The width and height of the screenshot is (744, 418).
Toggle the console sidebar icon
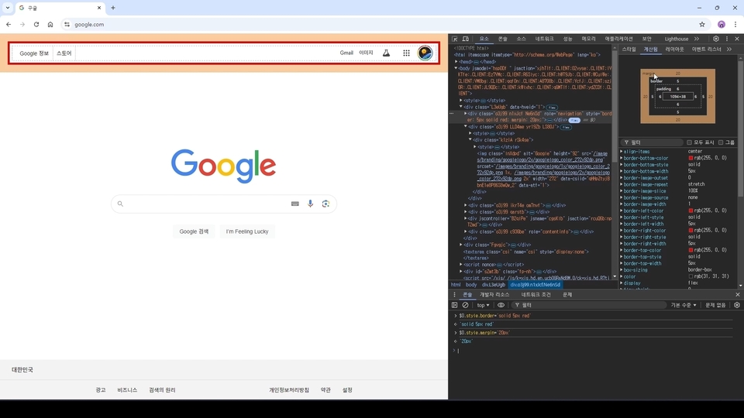pyautogui.click(x=455, y=305)
